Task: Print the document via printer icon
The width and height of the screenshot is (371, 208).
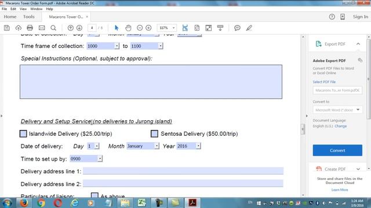Action: 30,28
